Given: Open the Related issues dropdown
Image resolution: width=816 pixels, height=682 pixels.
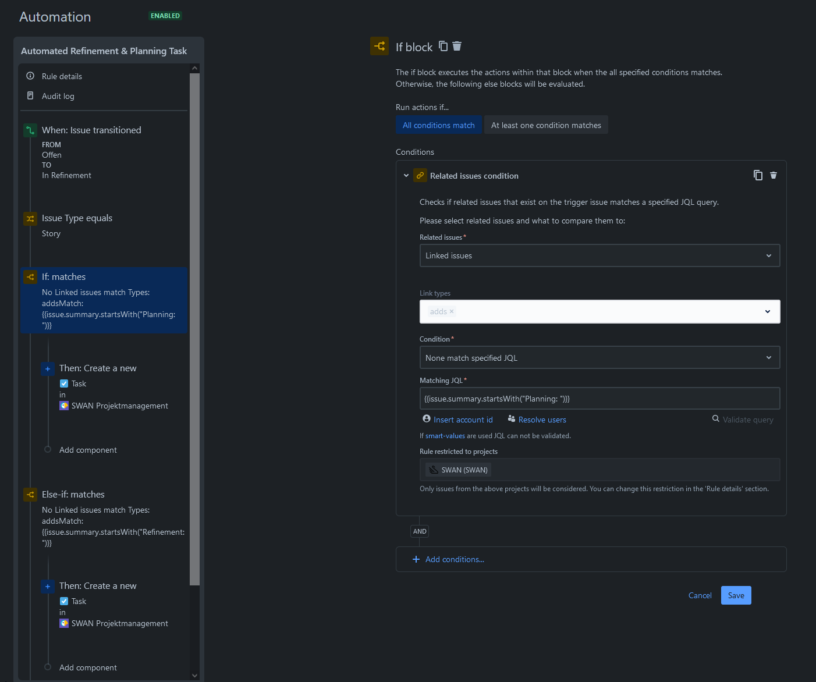Looking at the screenshot, I should tap(599, 255).
